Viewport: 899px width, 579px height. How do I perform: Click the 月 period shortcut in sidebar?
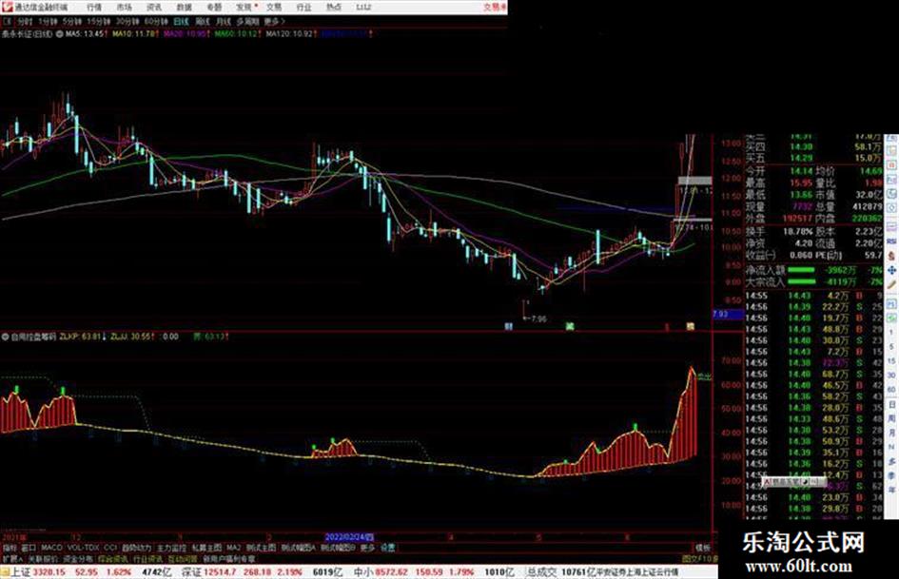coord(891,433)
